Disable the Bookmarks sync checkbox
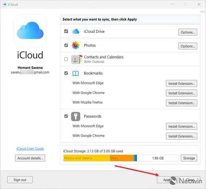This screenshot has height=189, width=206. (x=66, y=73)
